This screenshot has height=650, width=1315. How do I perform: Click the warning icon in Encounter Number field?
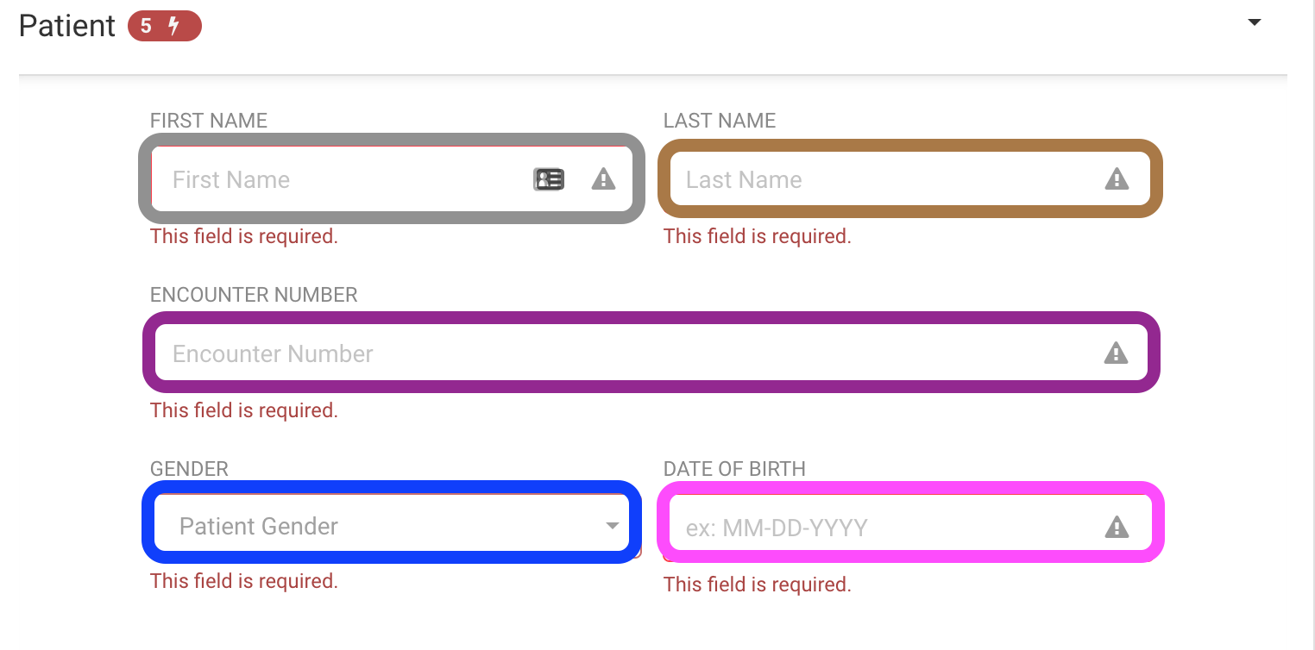[x=1116, y=353]
